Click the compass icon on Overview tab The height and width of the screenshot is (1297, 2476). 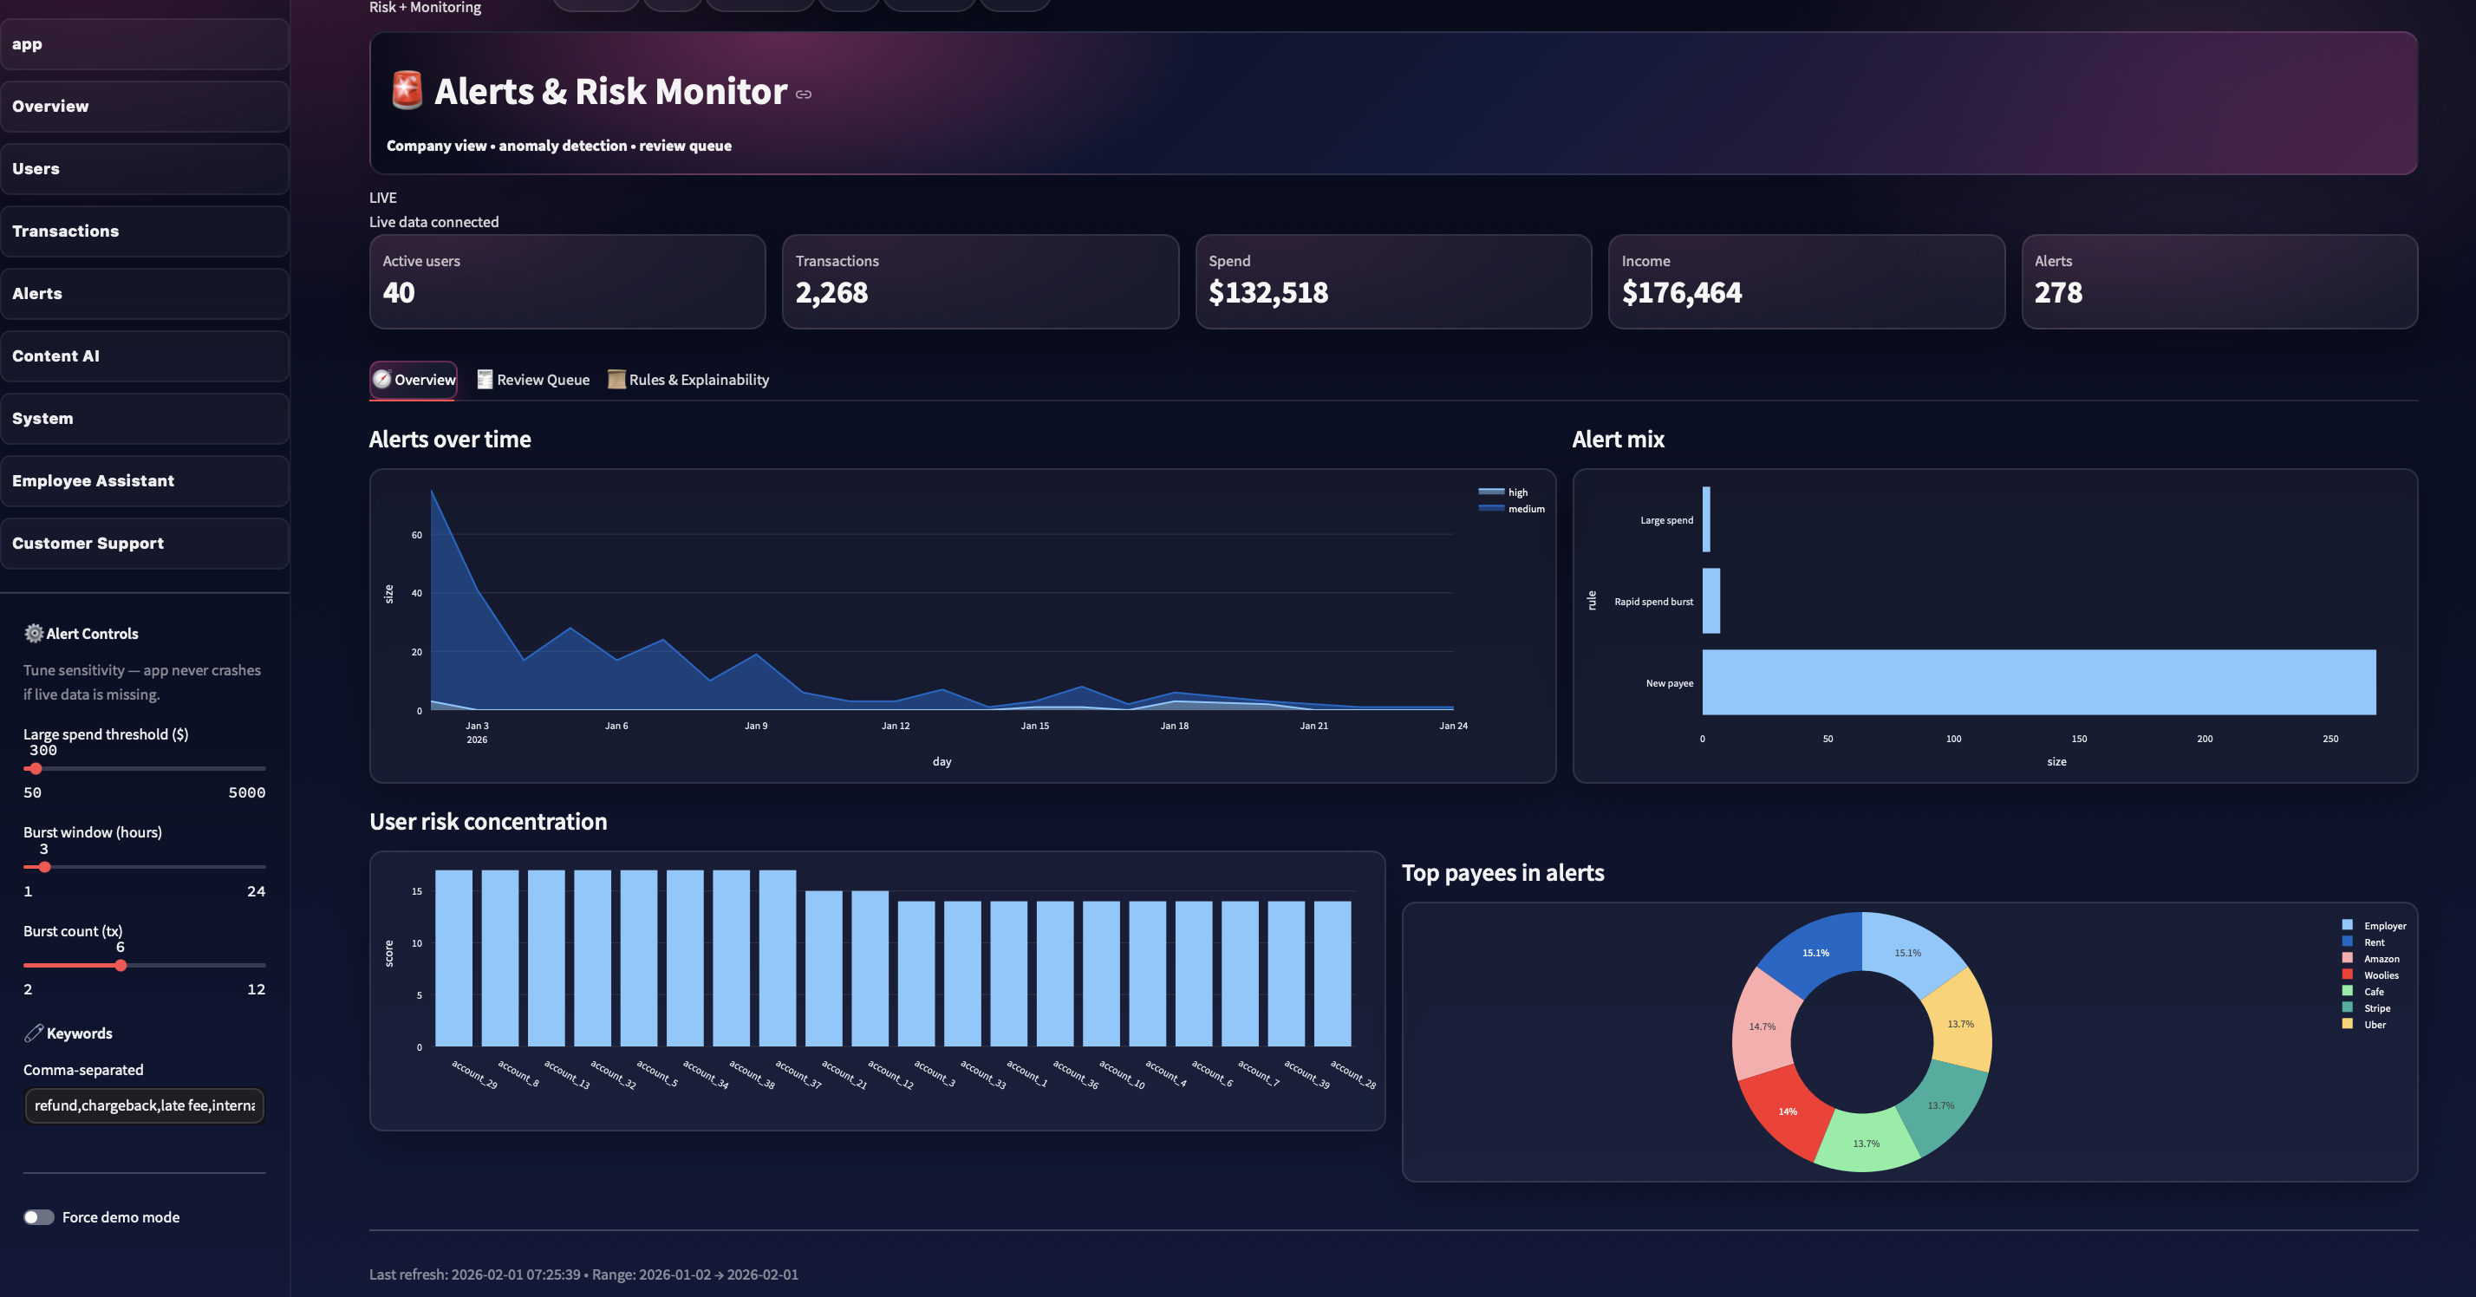click(382, 380)
